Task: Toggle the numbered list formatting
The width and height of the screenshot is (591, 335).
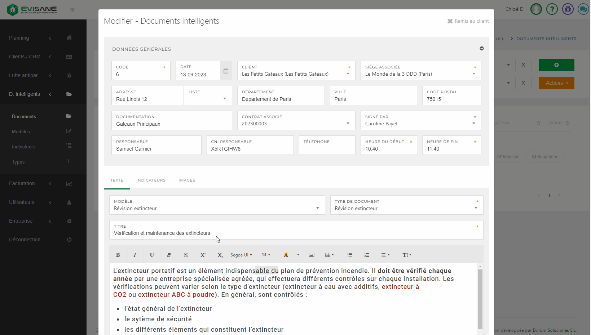Action: click(x=367, y=255)
